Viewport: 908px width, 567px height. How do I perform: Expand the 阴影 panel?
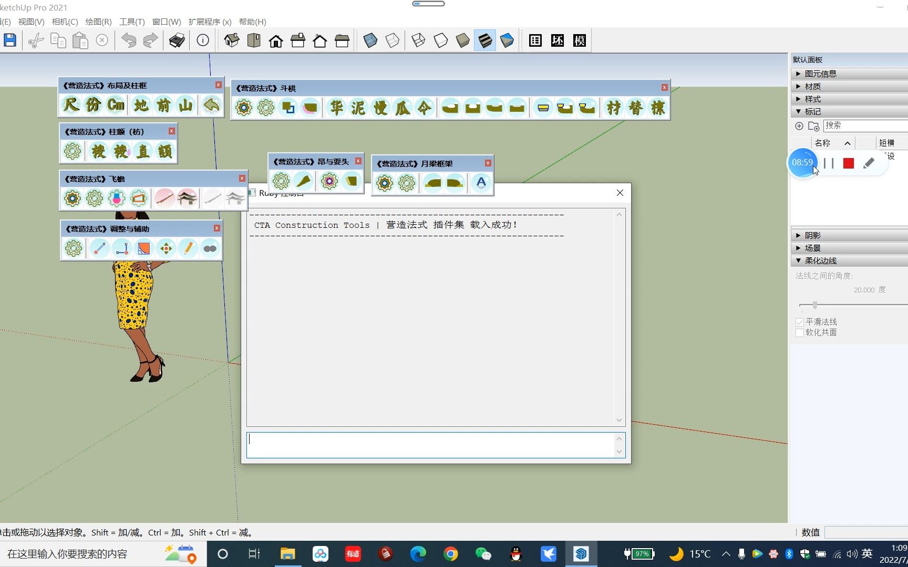(812, 236)
